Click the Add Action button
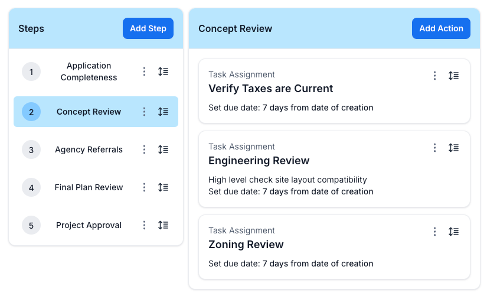The image size is (487, 296). 441,28
